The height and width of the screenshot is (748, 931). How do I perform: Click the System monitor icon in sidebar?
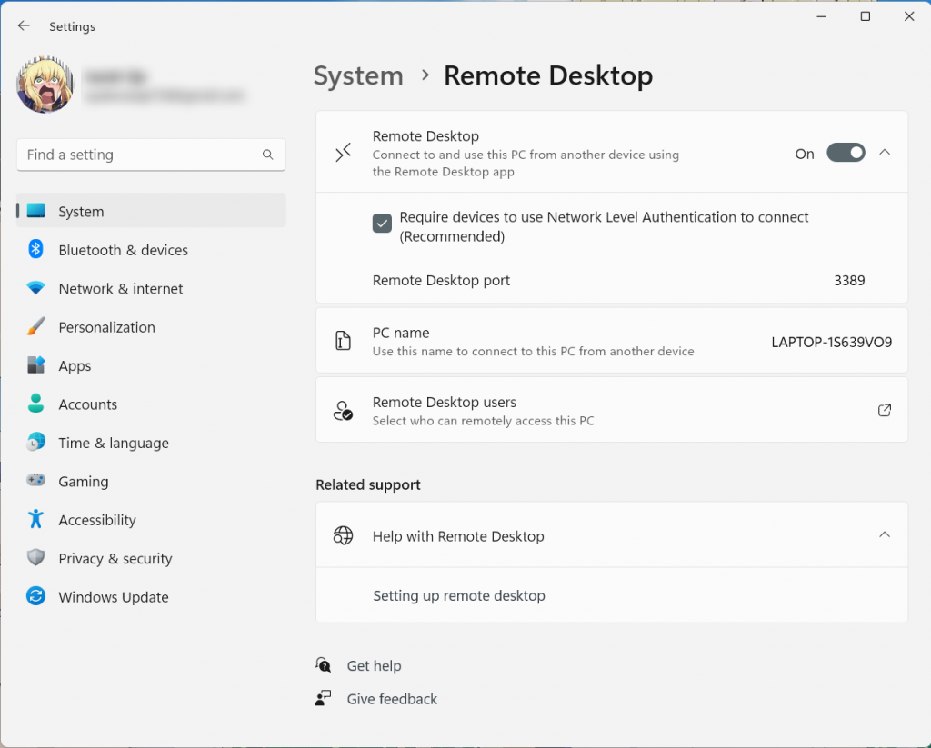click(x=35, y=211)
